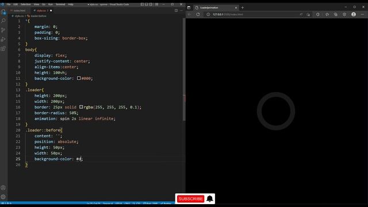Click the add to favorites icon in address bar

click(308, 14)
